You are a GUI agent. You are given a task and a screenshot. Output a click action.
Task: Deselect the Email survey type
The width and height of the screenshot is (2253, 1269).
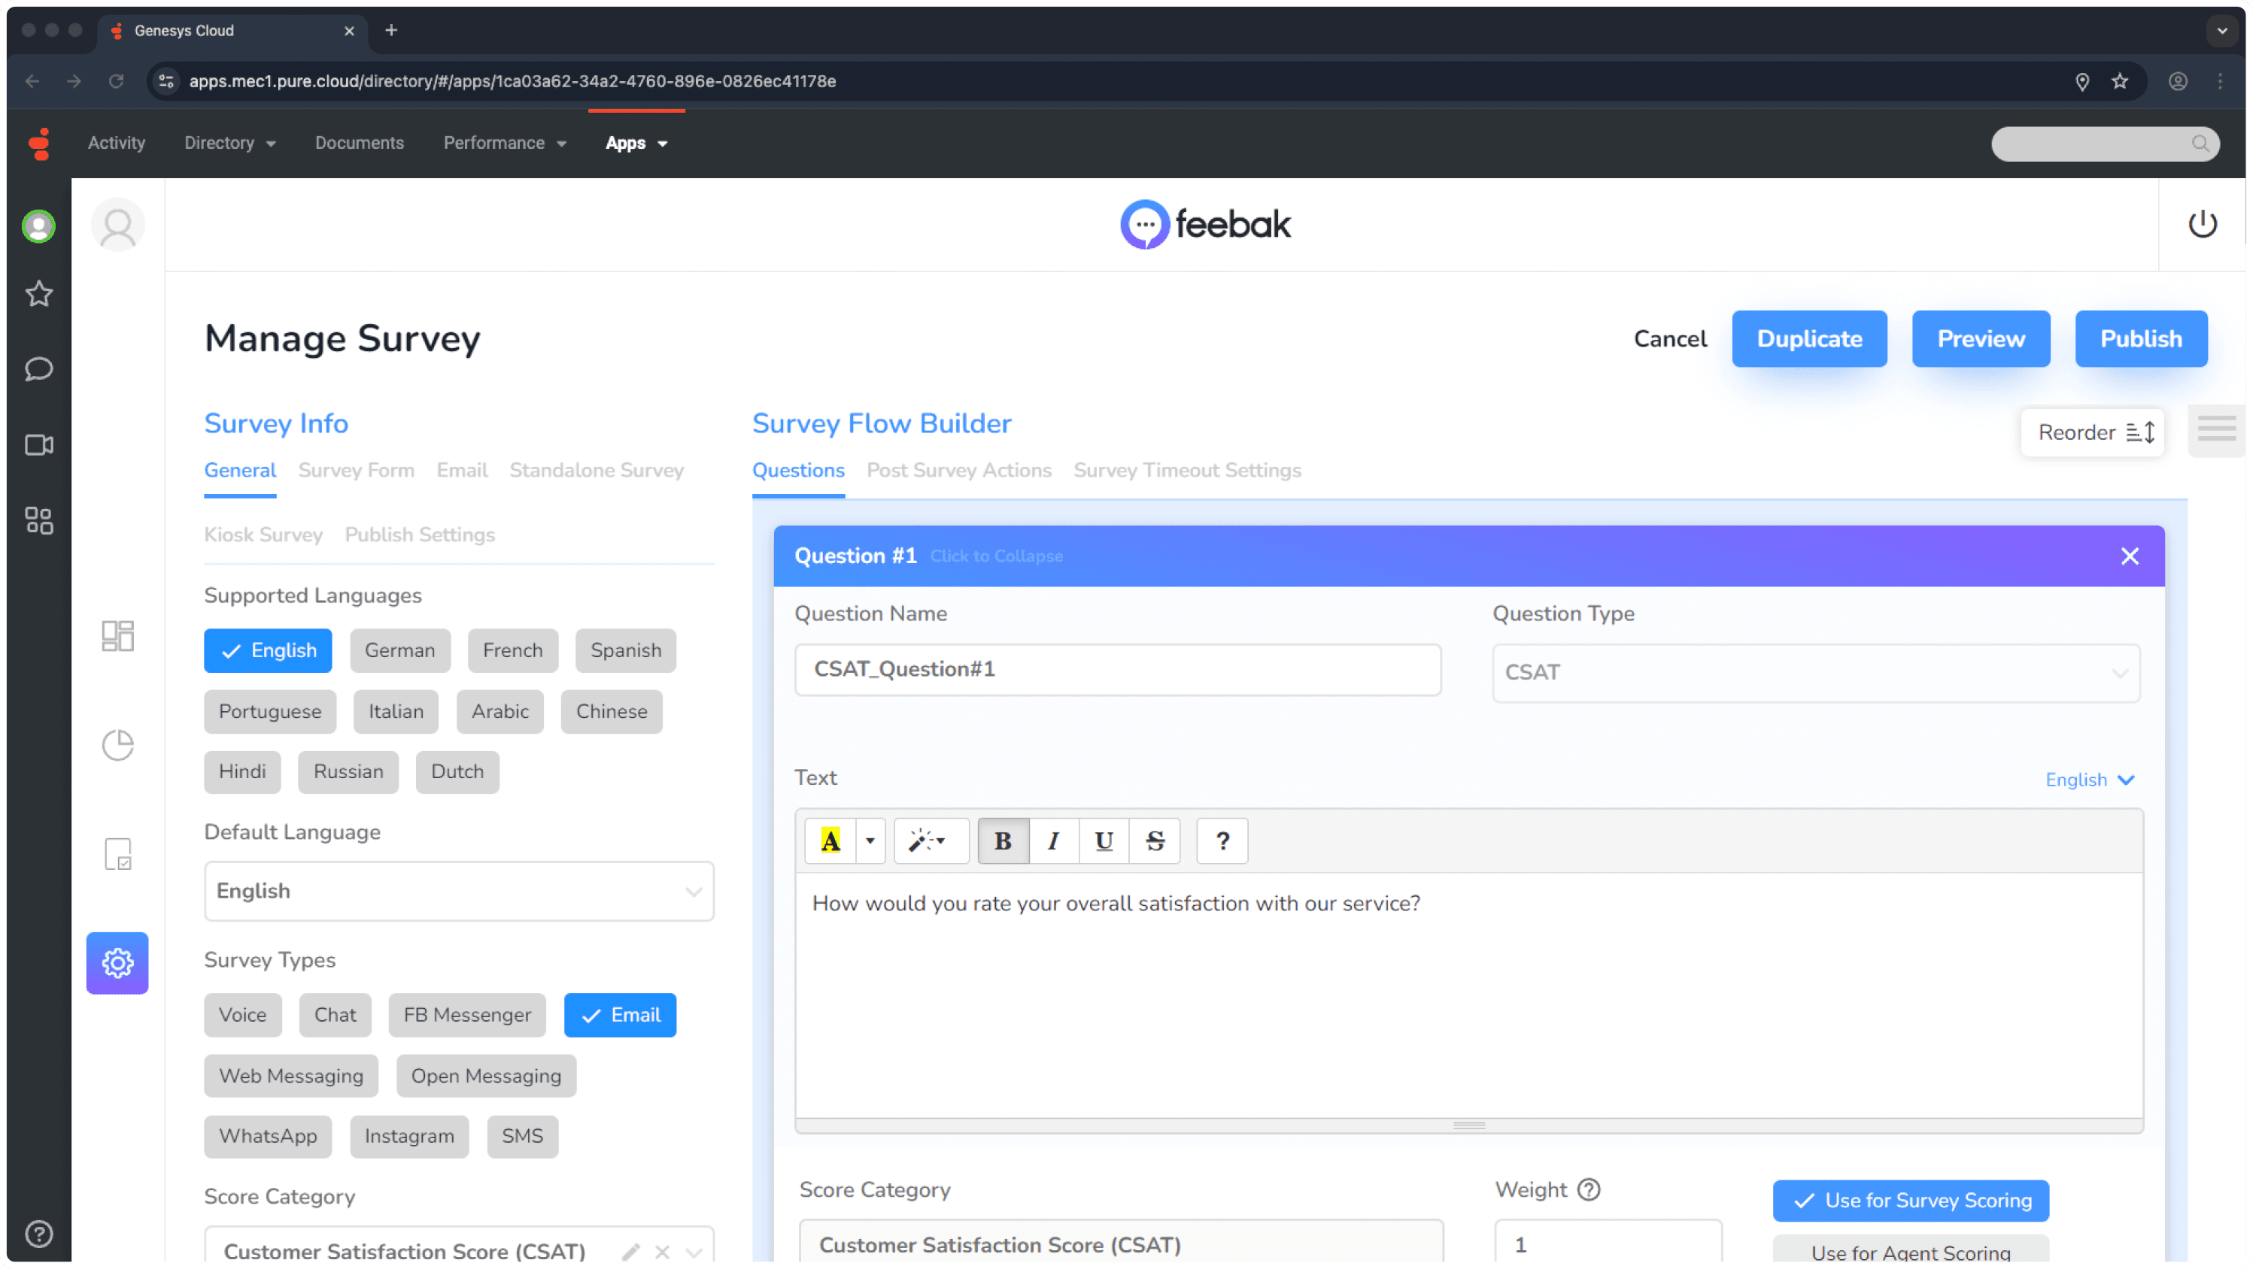tap(620, 1015)
